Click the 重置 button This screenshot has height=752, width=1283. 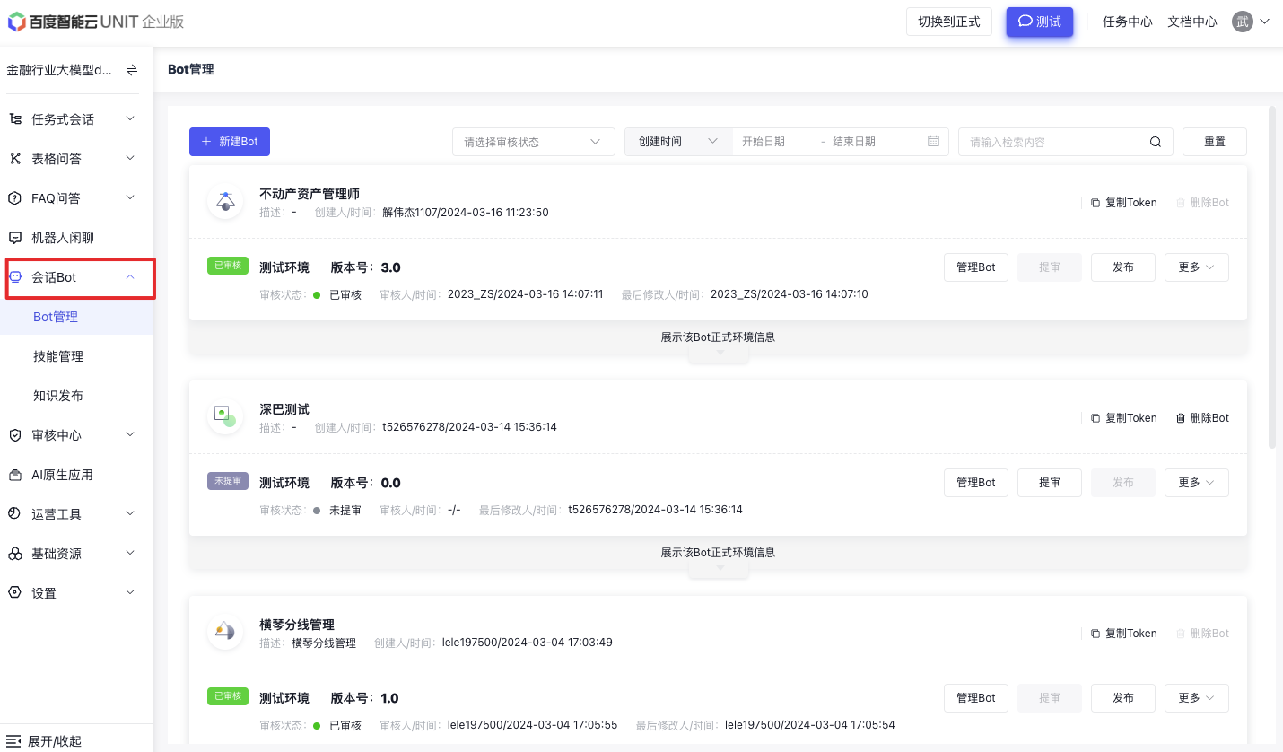1215,142
